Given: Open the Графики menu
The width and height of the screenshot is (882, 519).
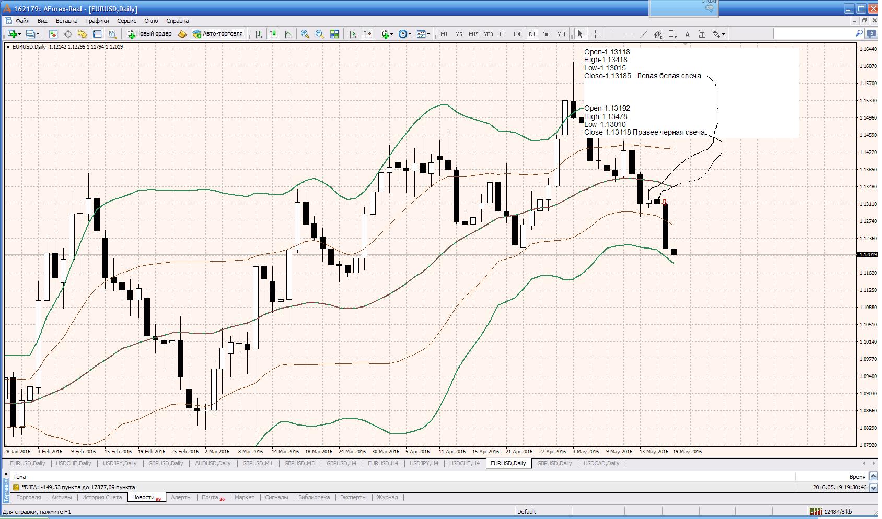Looking at the screenshot, I should pyautogui.click(x=98, y=21).
